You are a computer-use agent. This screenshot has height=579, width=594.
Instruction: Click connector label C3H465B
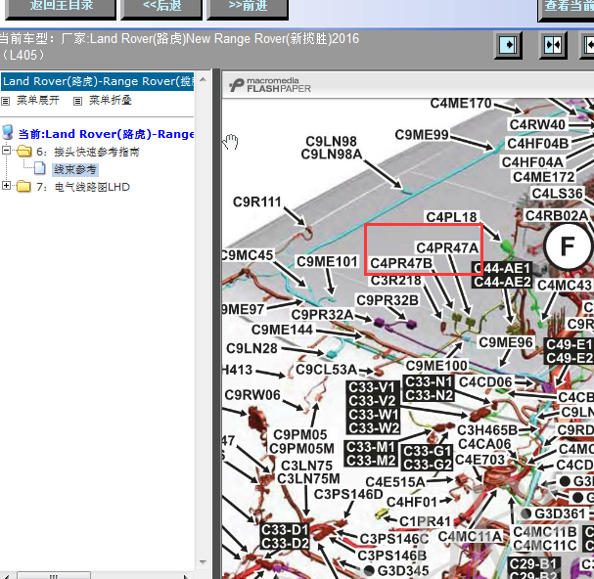(x=487, y=430)
